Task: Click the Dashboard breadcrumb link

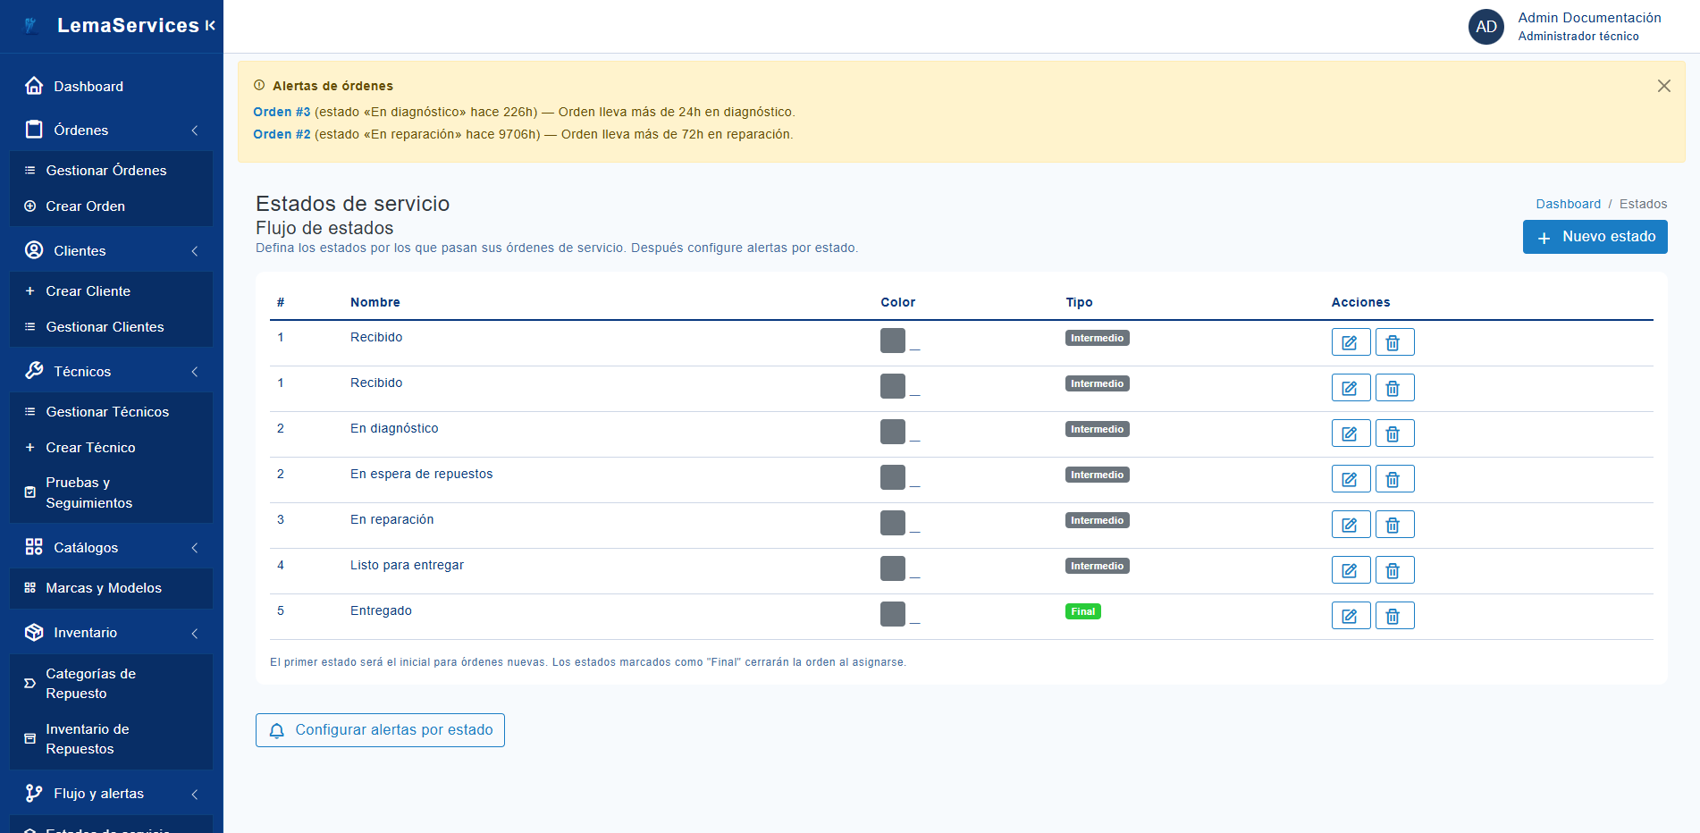Action: [1568, 204]
